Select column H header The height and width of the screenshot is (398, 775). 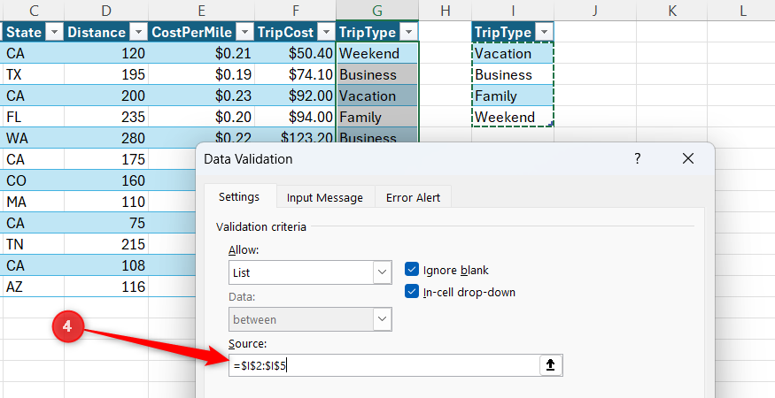click(445, 11)
